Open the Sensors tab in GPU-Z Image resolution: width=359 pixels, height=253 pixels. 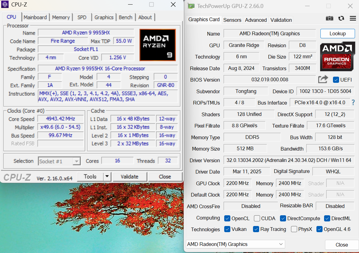pos(232,20)
